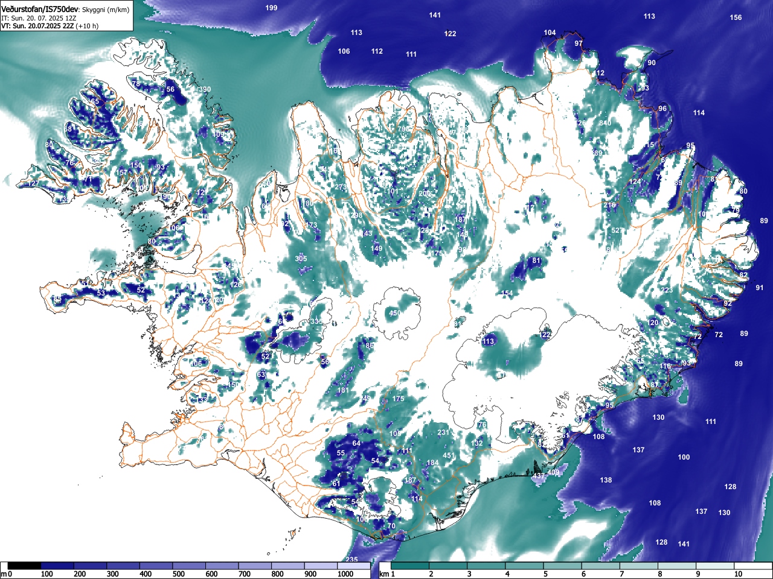Click the visibility value '451' in the south
This screenshot has width=773, height=579.
pyautogui.click(x=449, y=456)
